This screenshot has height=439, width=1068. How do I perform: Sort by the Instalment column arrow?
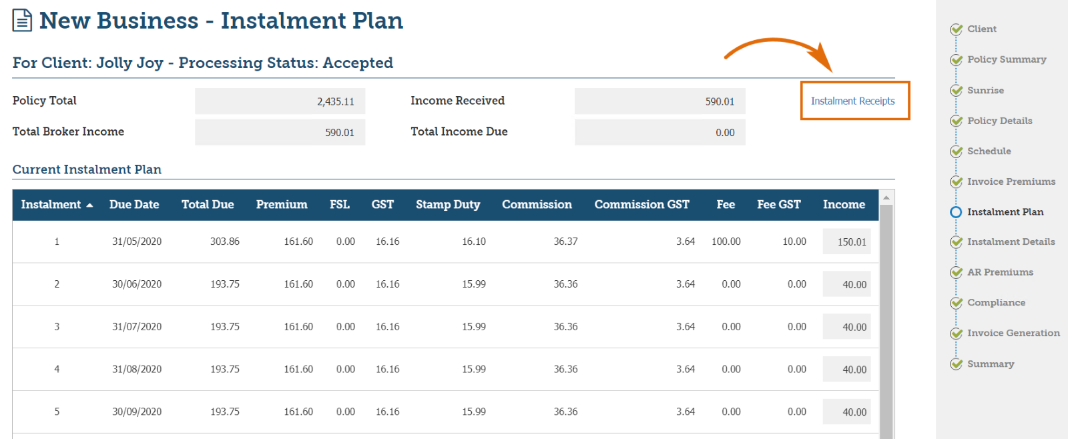[x=89, y=205]
